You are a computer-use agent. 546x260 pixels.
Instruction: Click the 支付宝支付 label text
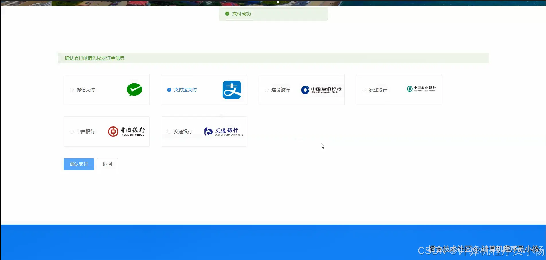pyautogui.click(x=185, y=90)
